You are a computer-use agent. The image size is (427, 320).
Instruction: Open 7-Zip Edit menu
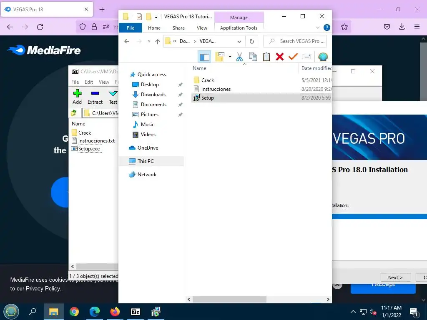point(89,82)
